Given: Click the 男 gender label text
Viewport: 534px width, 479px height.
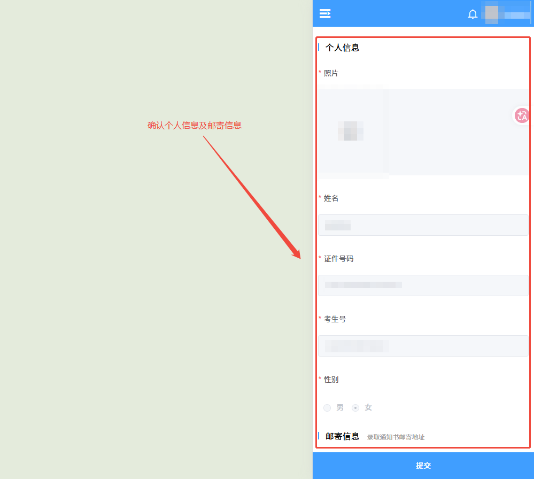Looking at the screenshot, I should click(x=340, y=407).
